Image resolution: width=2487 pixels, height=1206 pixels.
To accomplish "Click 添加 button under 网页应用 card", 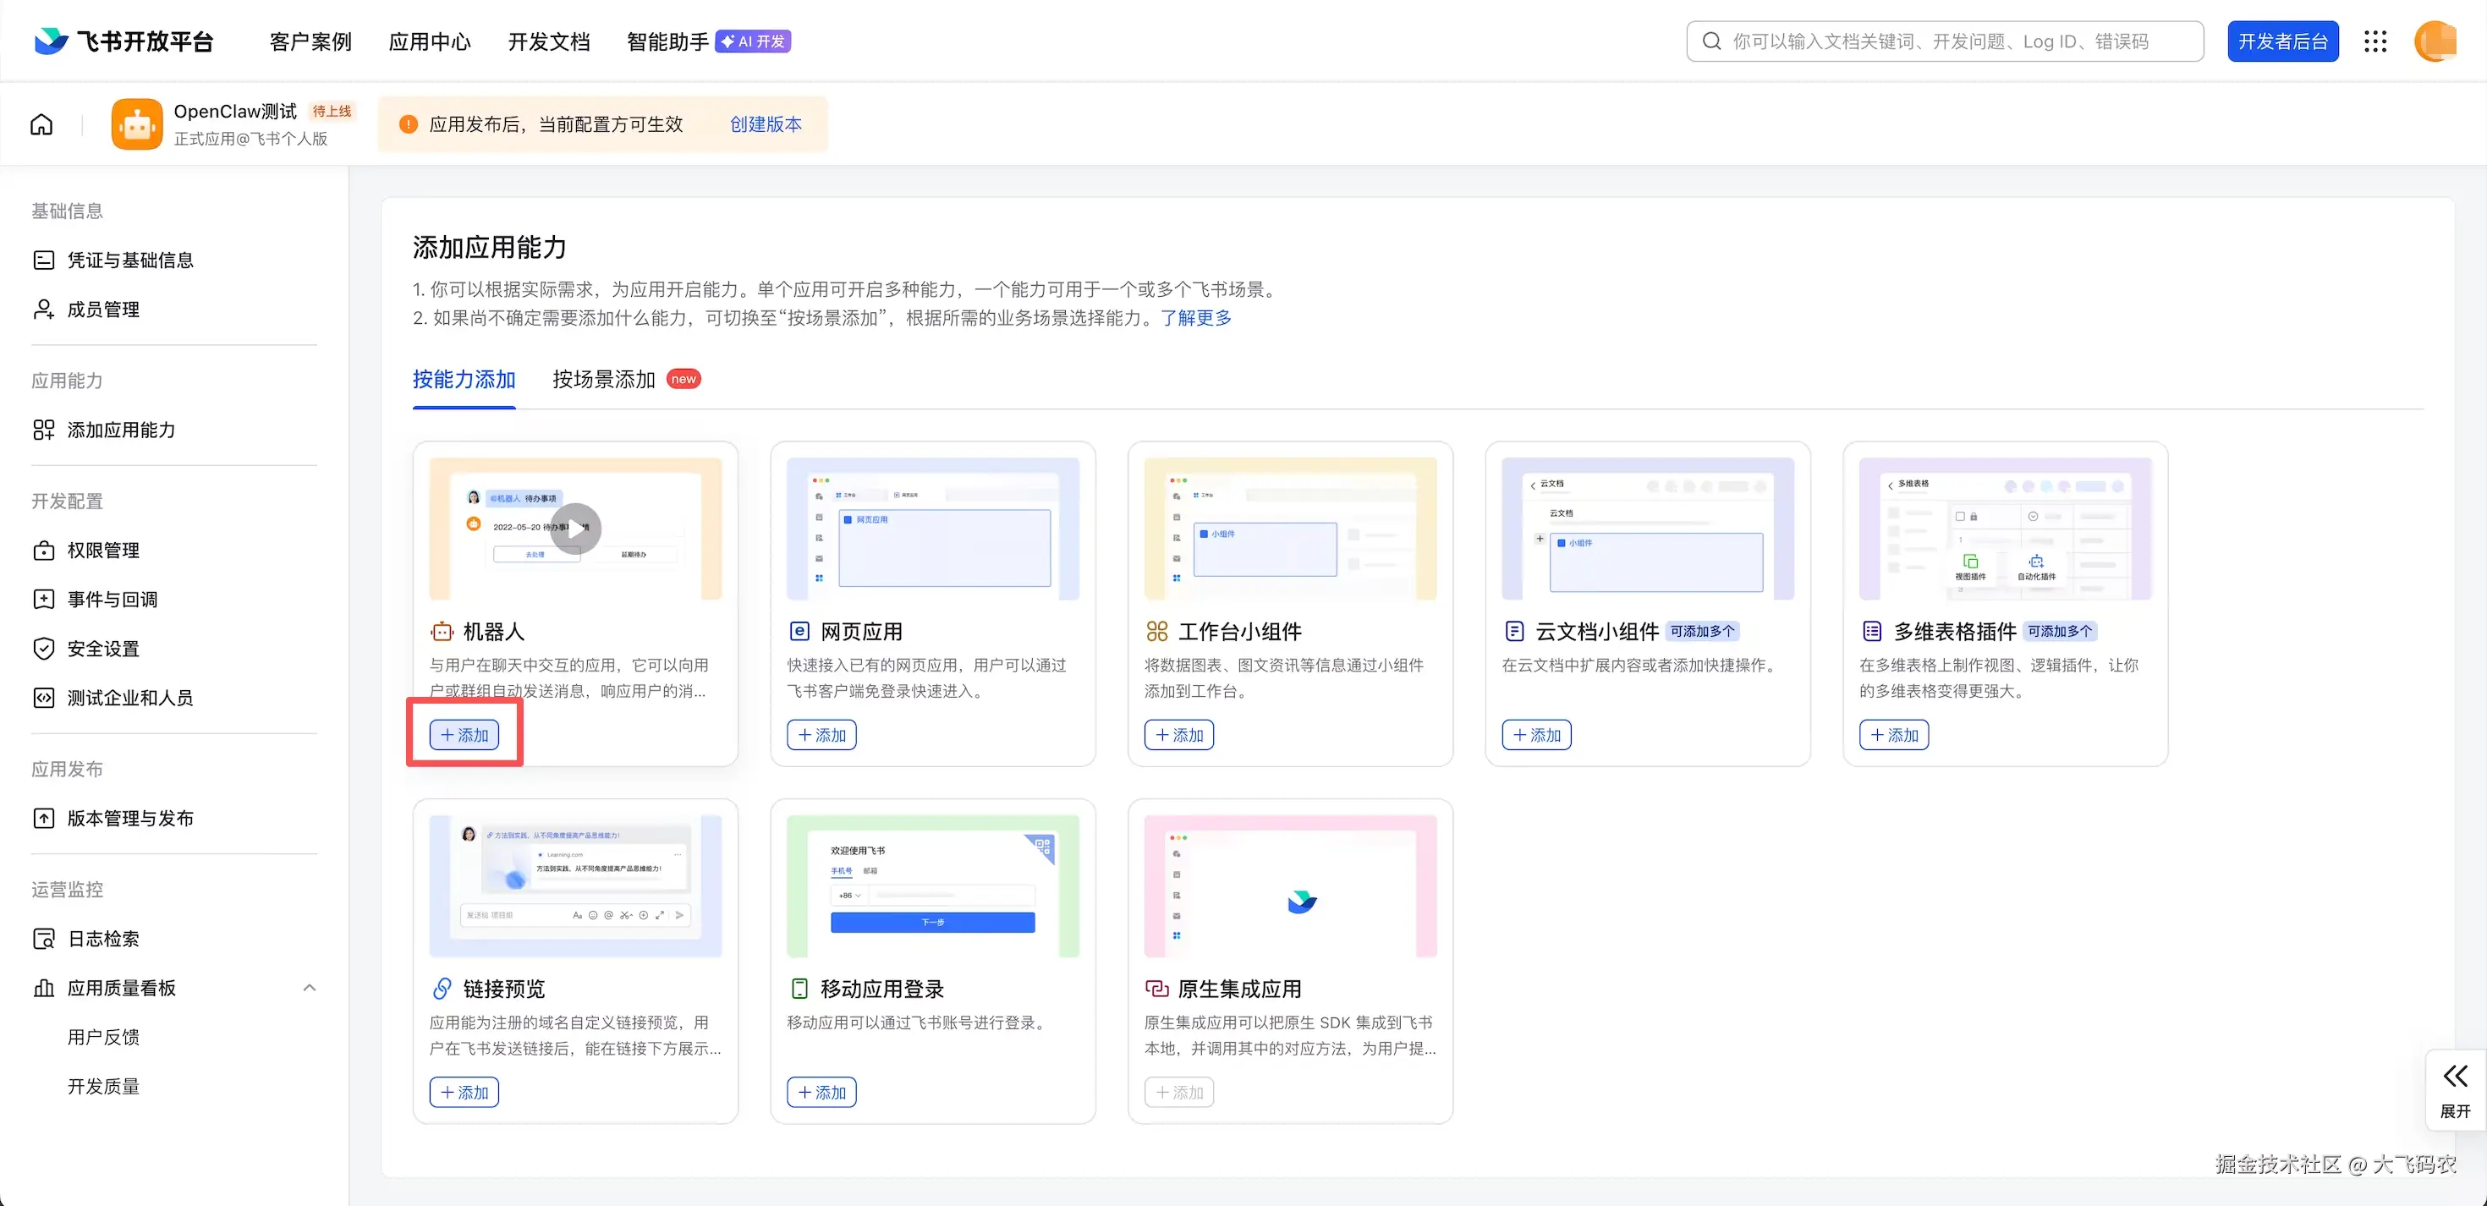I will tap(821, 735).
